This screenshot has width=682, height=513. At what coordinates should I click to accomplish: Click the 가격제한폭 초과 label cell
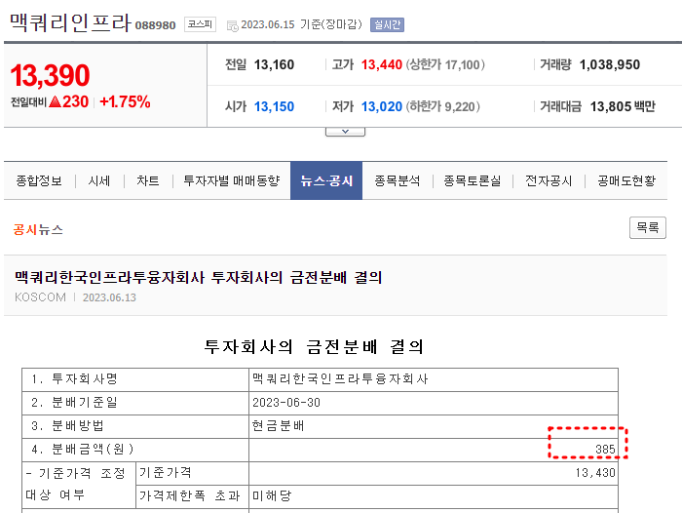coord(190,496)
